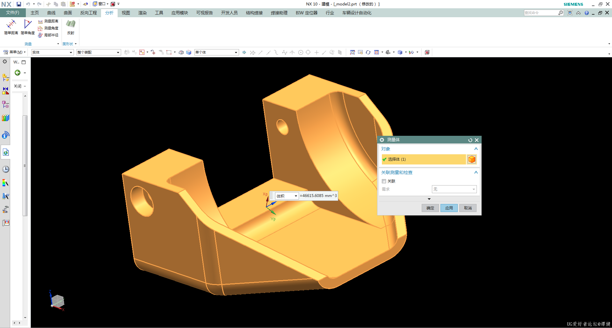
Task: Open the 单个体 dropdown
Action: 216,52
